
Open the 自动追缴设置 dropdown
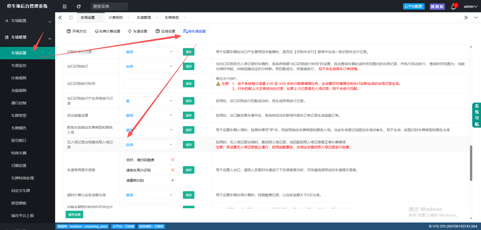149,115
